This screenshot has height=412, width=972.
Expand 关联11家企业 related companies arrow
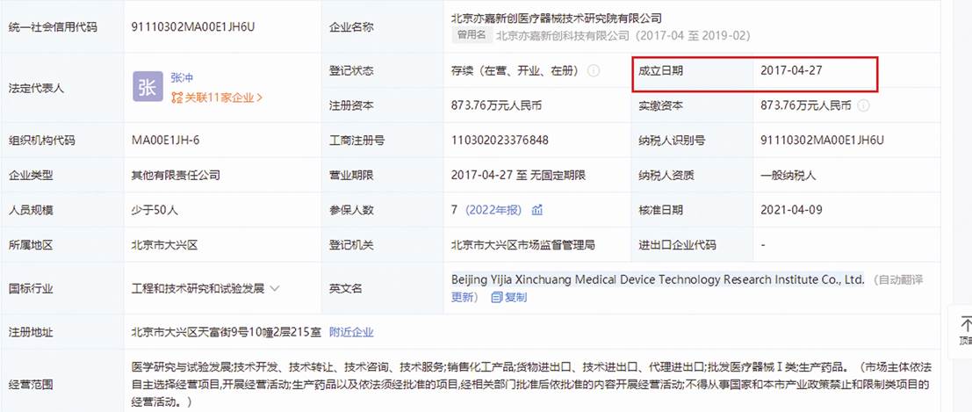[259, 98]
